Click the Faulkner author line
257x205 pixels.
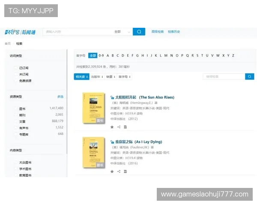(133, 147)
